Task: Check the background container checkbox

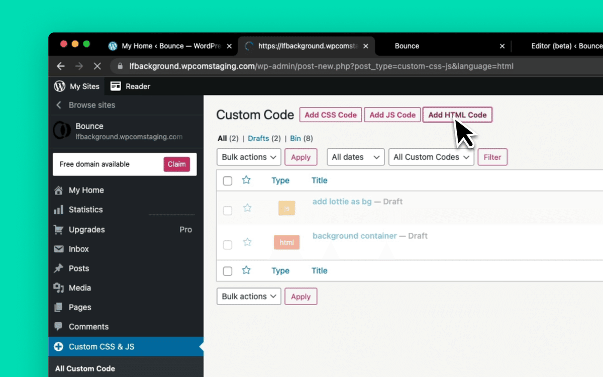Action: pos(228,245)
